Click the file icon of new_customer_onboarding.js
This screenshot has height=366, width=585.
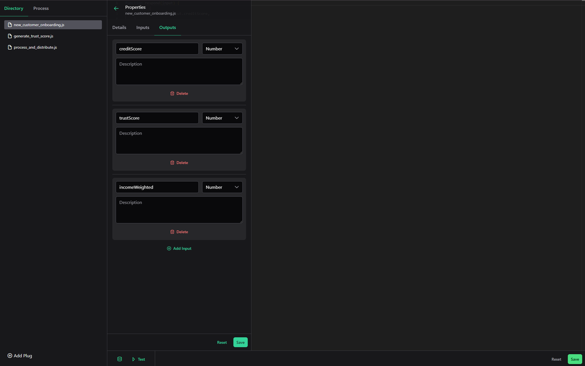[x=10, y=25]
